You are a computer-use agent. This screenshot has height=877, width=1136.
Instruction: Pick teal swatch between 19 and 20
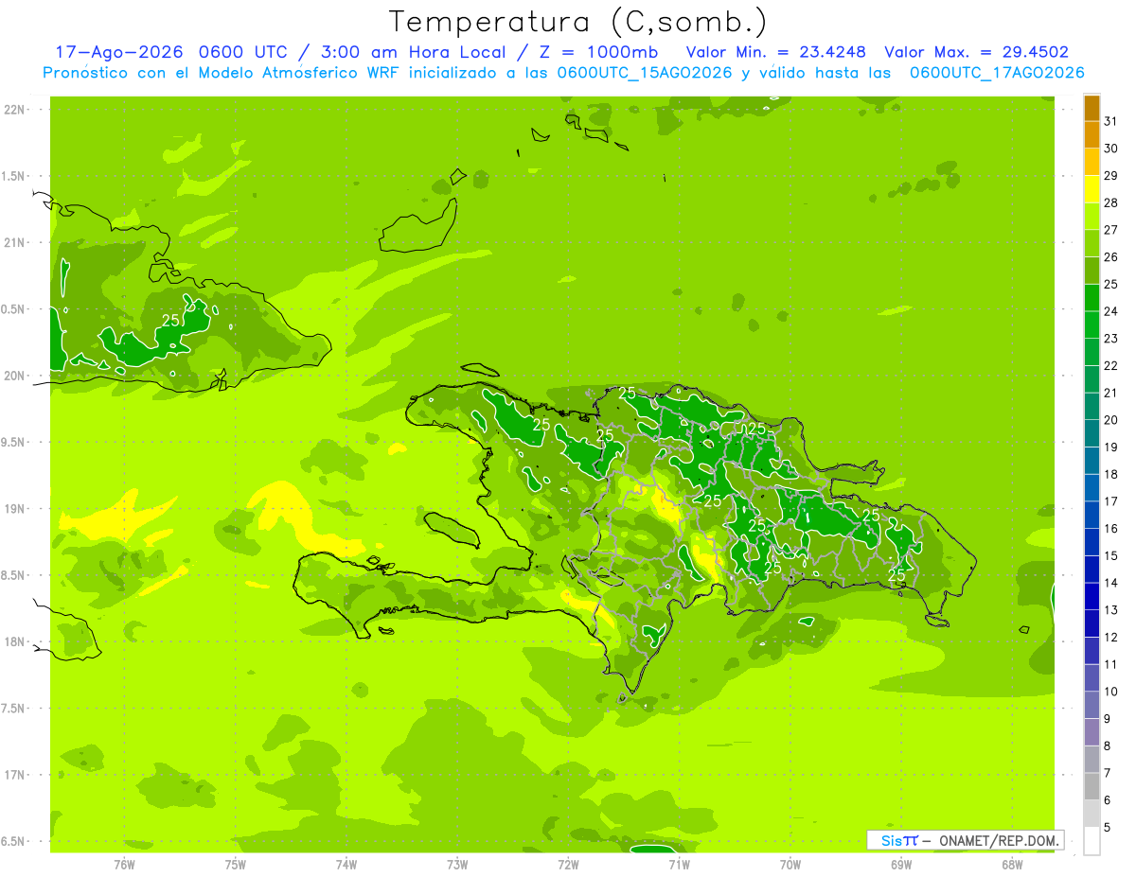(x=1092, y=433)
